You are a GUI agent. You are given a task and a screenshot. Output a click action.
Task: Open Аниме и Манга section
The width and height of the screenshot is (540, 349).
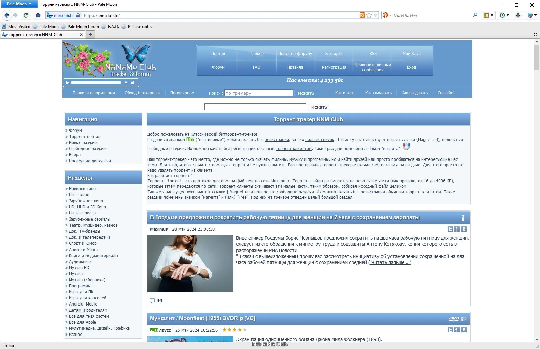83,250
